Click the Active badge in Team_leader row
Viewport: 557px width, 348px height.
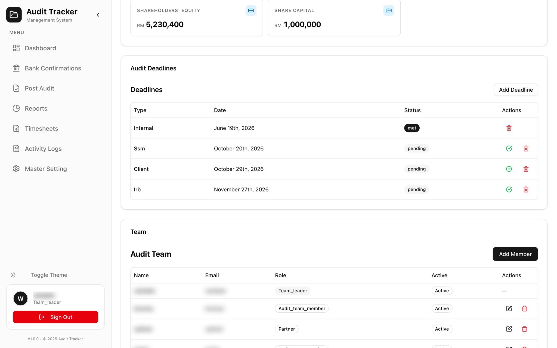442,291
